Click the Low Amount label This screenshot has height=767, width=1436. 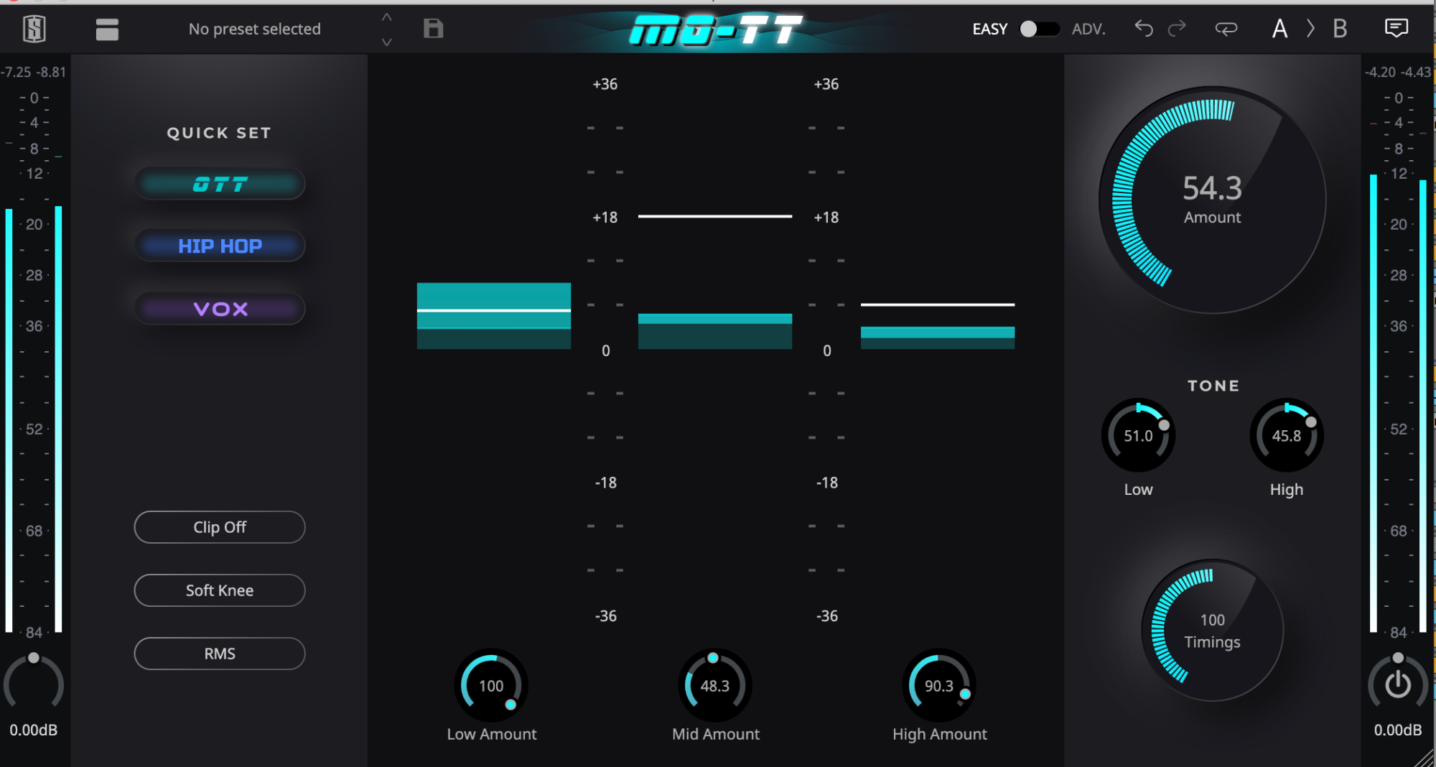[x=492, y=734]
